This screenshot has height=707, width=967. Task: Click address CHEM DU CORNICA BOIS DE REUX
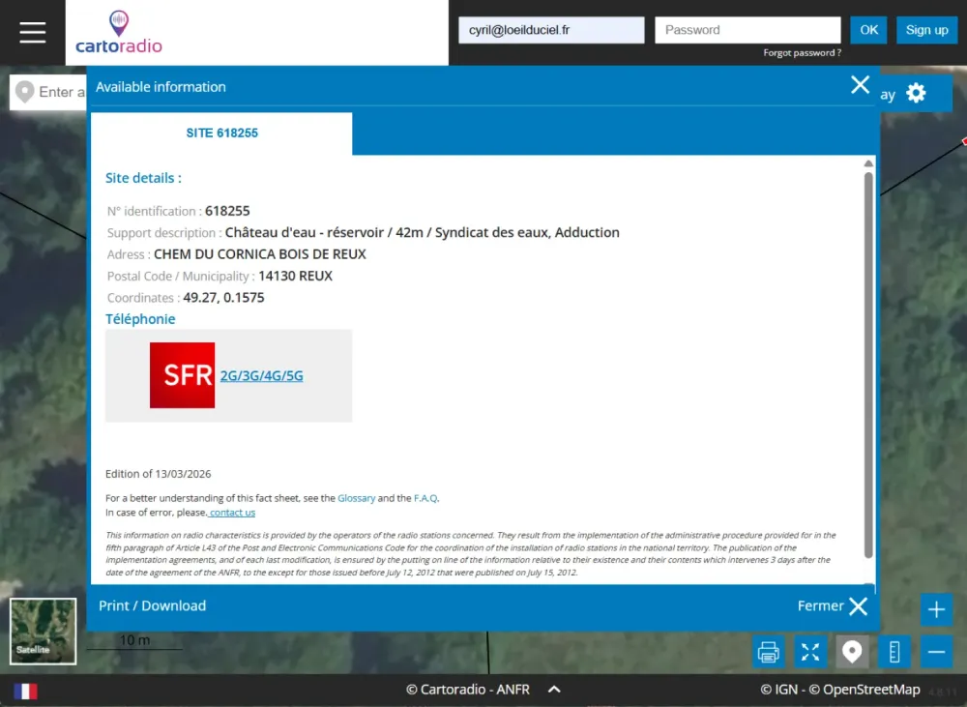pos(259,254)
